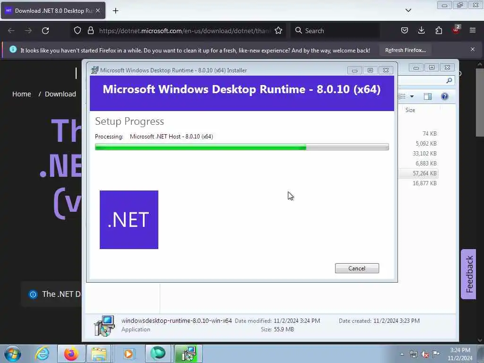
Task: Launch Internet Explorer from the taskbar
Action: [x=42, y=354]
